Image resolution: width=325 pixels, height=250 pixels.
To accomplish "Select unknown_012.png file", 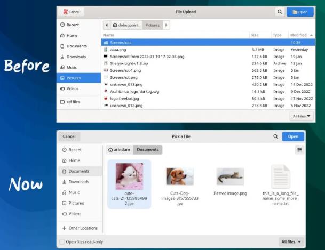I will pos(208,106).
